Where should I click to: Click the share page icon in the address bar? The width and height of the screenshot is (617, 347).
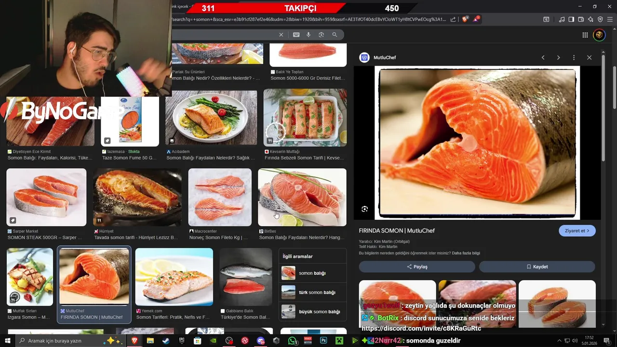[453, 19]
